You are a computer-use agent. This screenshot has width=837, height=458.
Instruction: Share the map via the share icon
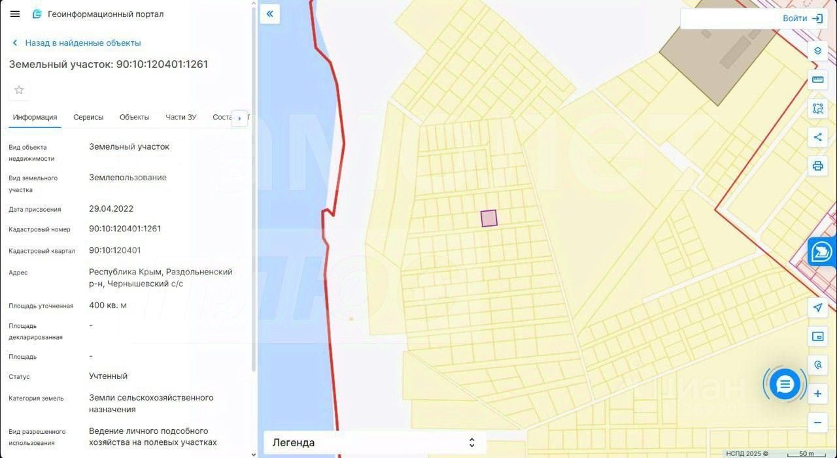click(817, 137)
